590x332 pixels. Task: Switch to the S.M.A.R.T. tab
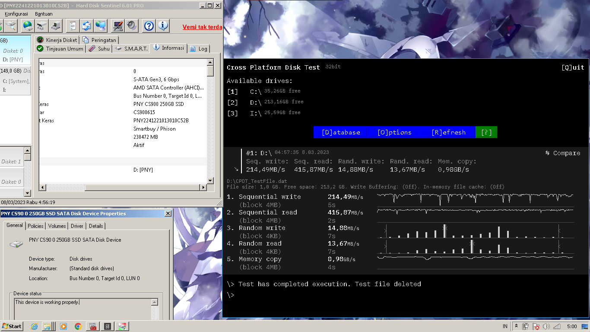pos(131,49)
